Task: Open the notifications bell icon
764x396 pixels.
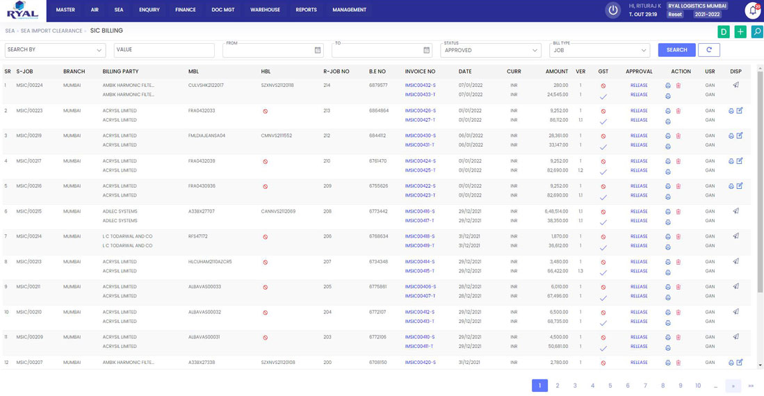Action: (x=753, y=10)
